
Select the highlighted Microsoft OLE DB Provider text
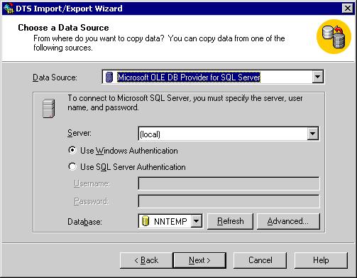189,77
